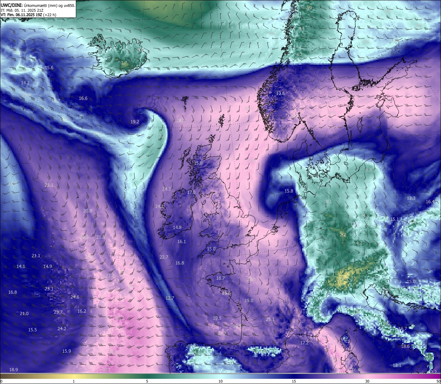Image resolution: width=441 pixels, height=384 pixels.
Task: Click the 22.7 value label
Action: [x=164, y=257]
